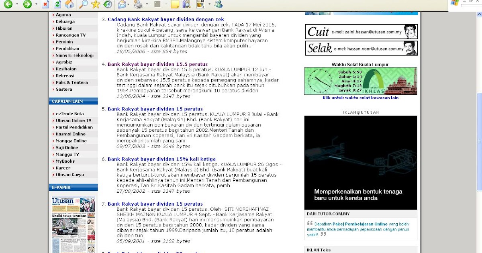This screenshot has width=482, height=253.
Task: Open the Keluarga section link
Action: pos(65,22)
